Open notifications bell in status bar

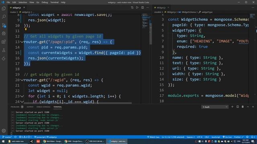[253, 137]
